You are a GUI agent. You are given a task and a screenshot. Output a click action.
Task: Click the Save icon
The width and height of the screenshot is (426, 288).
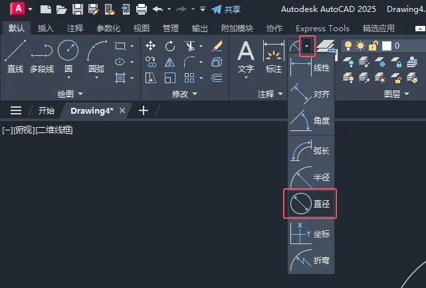(78, 9)
